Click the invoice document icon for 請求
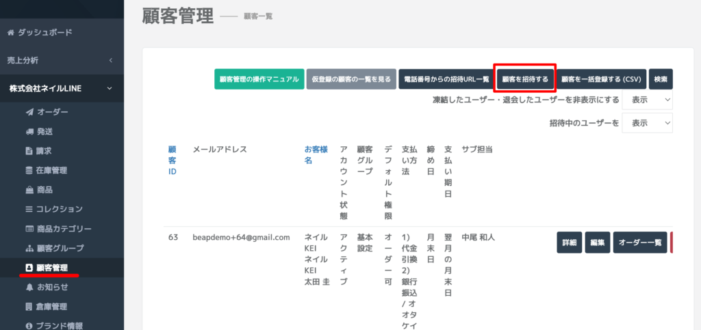This screenshot has height=330, width=701. pos(29,151)
